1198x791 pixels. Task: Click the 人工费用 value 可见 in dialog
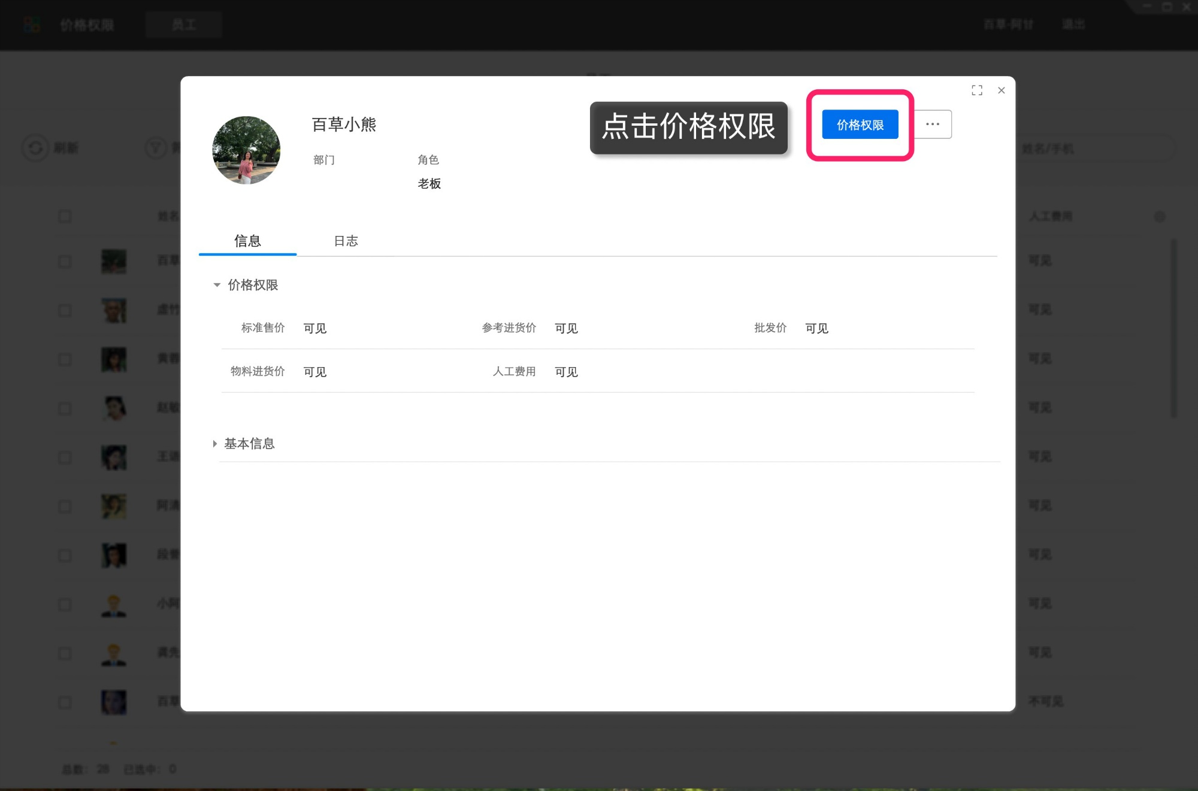click(566, 372)
